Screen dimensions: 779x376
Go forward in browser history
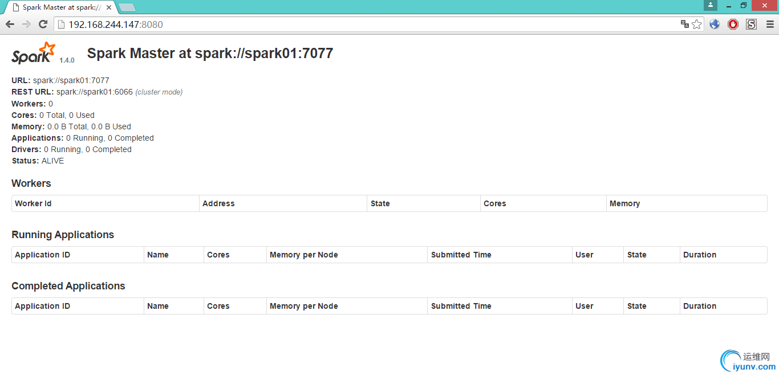tap(26, 24)
